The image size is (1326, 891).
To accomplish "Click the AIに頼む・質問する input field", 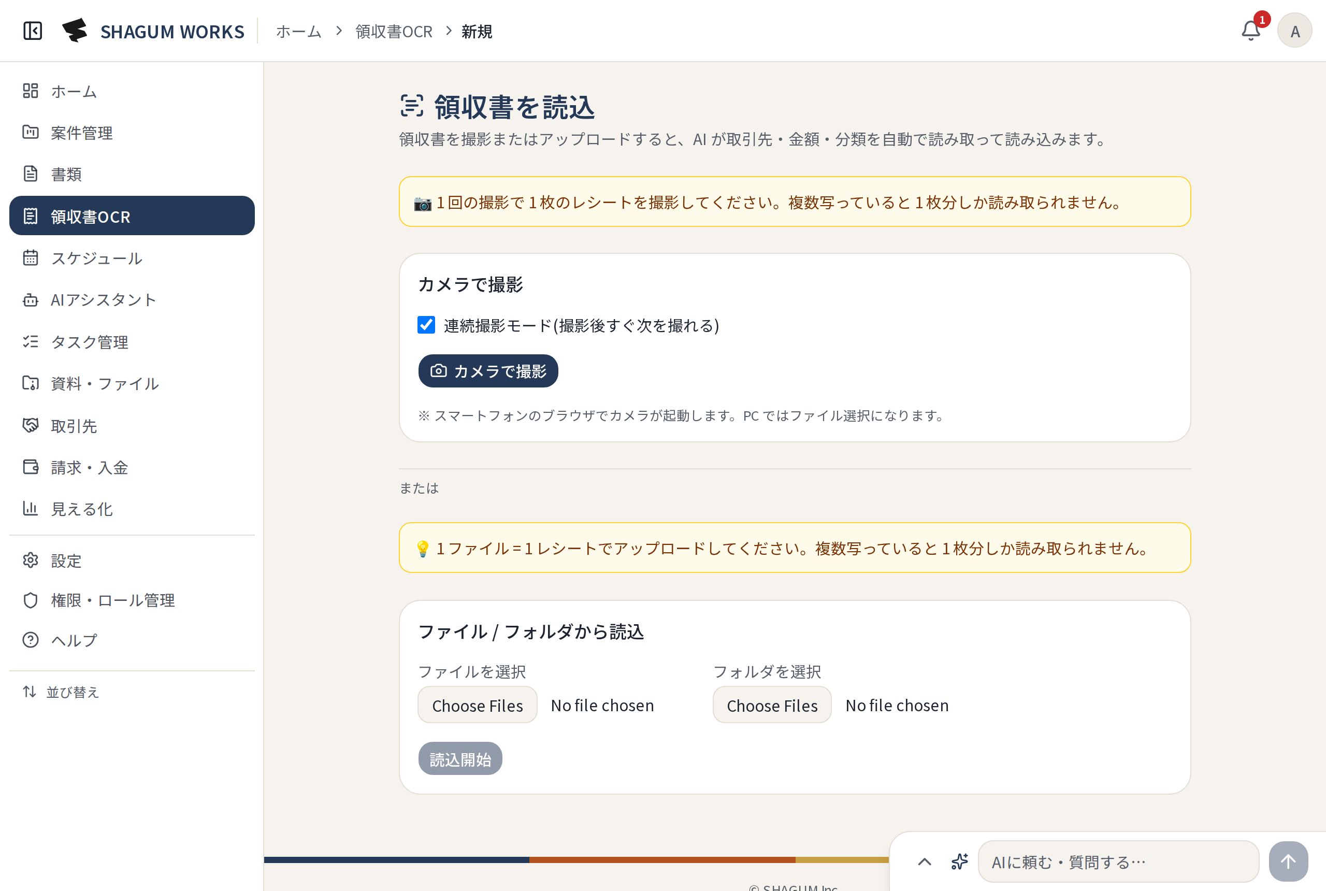I will pyautogui.click(x=1118, y=861).
